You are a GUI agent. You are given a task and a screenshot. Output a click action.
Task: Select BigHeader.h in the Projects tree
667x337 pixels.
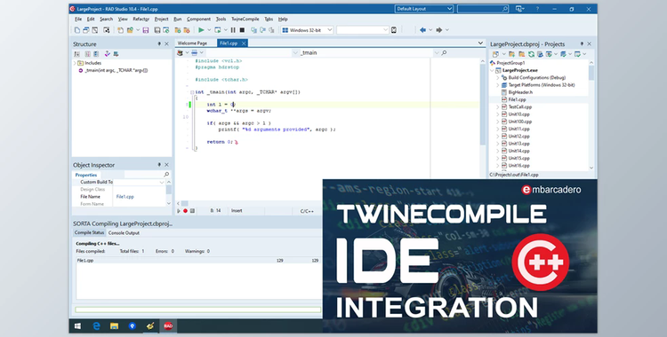tap(520, 92)
